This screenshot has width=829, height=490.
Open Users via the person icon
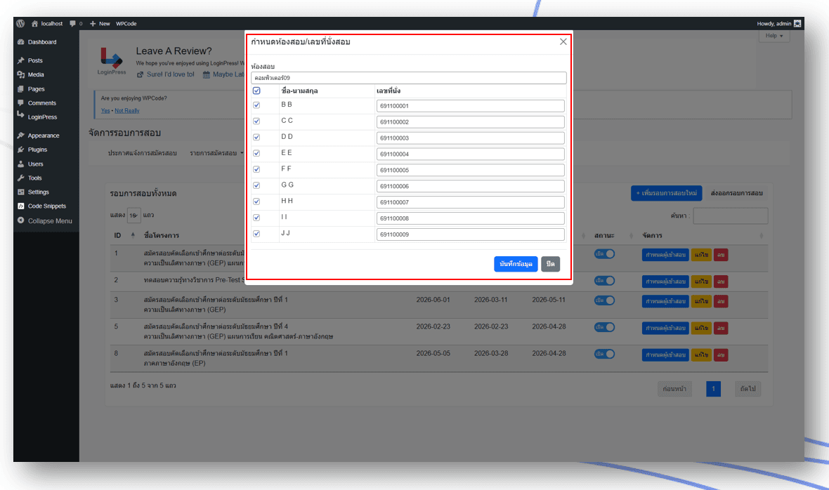20,164
